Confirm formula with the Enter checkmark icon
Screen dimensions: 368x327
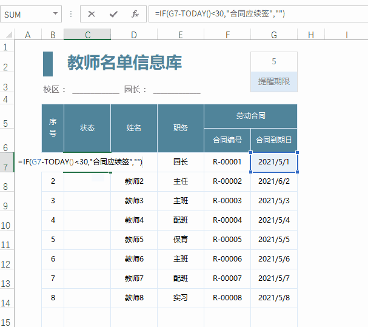pos(113,13)
